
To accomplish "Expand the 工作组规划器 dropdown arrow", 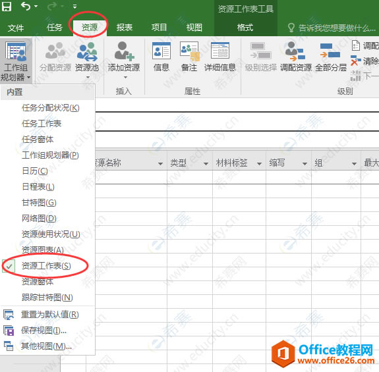I will click(29, 77).
